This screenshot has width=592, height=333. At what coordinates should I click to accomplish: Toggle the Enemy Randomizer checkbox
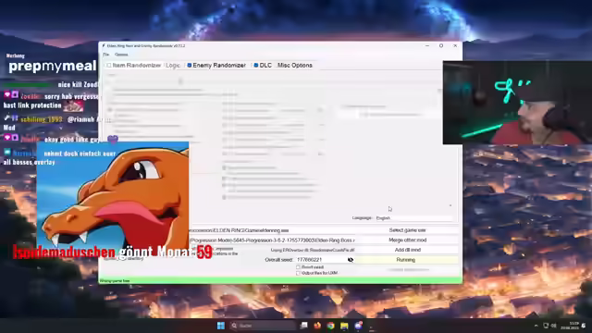tap(190, 66)
